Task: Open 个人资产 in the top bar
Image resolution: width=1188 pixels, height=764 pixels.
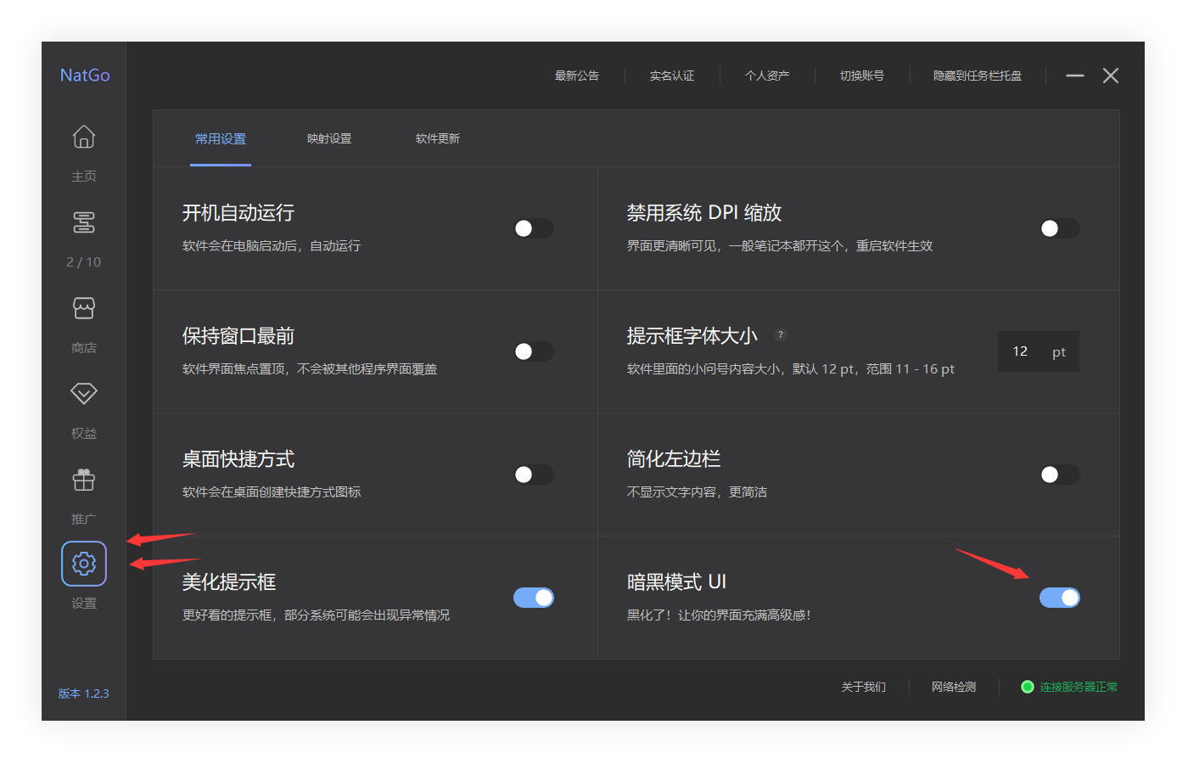Action: [x=767, y=76]
